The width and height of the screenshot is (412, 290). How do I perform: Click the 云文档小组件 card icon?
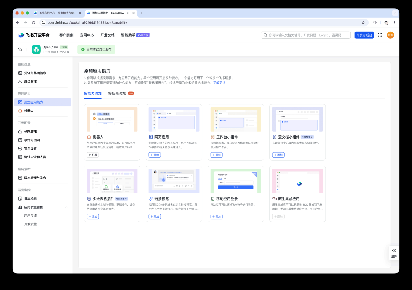(274, 137)
